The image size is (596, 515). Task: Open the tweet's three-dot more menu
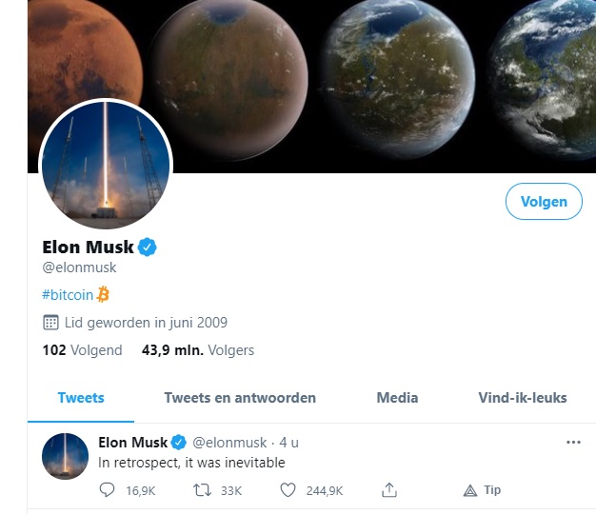coord(573,443)
